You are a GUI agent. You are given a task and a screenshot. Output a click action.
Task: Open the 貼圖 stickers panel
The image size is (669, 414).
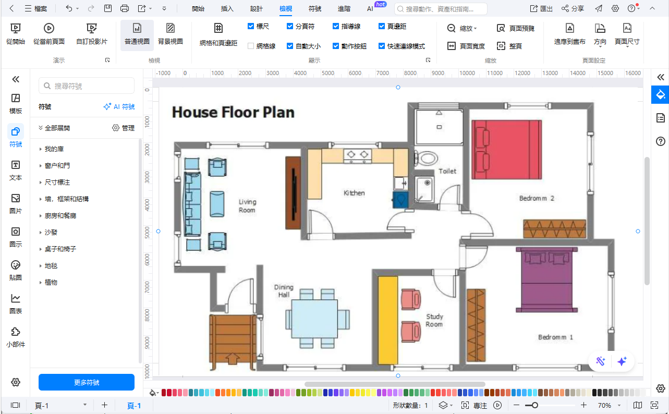tap(16, 270)
